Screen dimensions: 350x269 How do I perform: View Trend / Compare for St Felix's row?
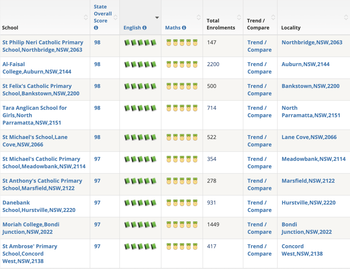(259, 90)
